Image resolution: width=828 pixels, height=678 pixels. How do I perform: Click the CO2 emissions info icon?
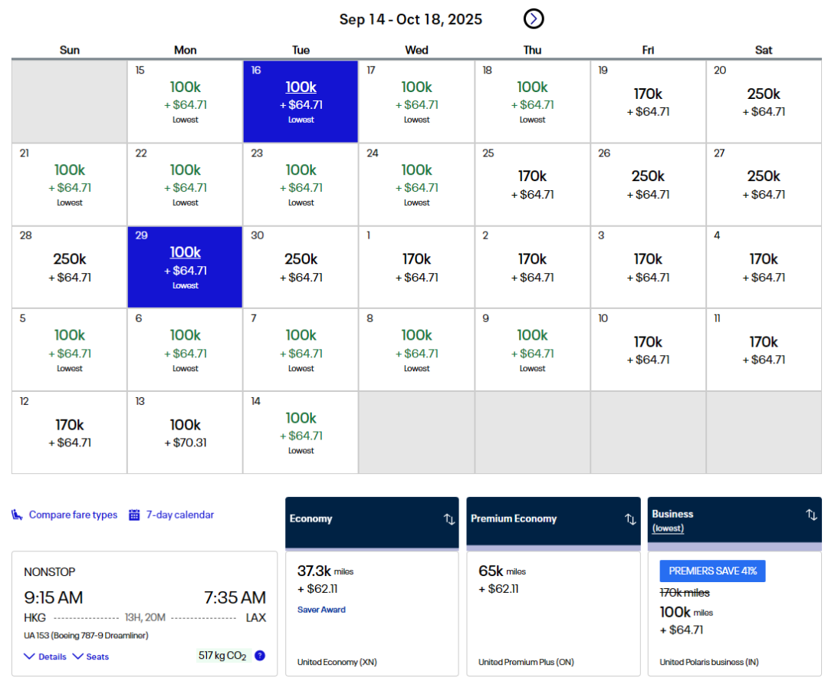click(x=260, y=656)
